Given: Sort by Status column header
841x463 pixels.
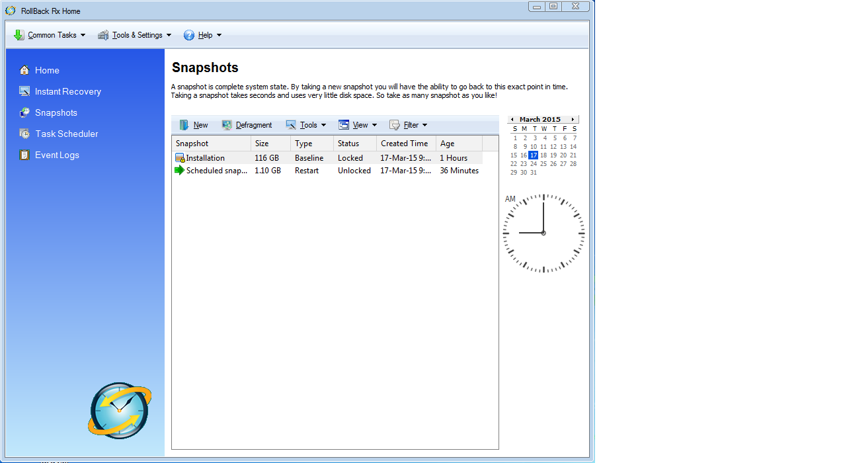Looking at the screenshot, I should point(355,144).
